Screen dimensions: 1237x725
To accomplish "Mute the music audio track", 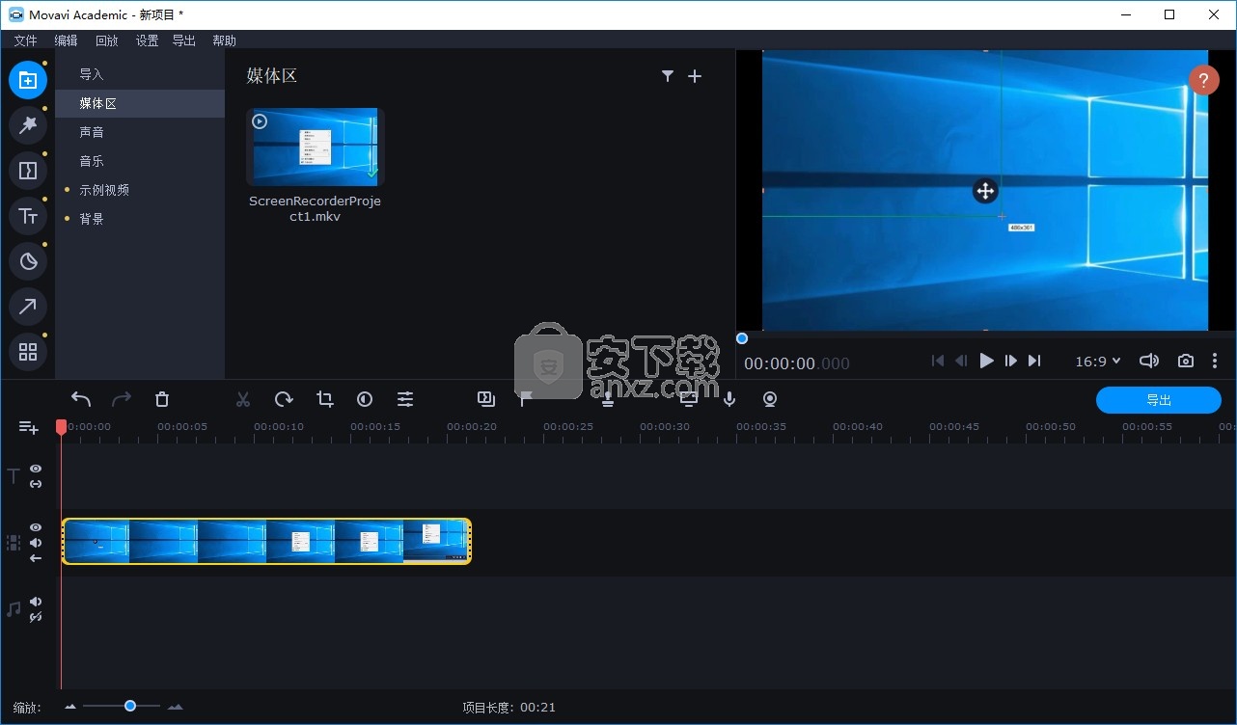I will pyautogui.click(x=36, y=602).
